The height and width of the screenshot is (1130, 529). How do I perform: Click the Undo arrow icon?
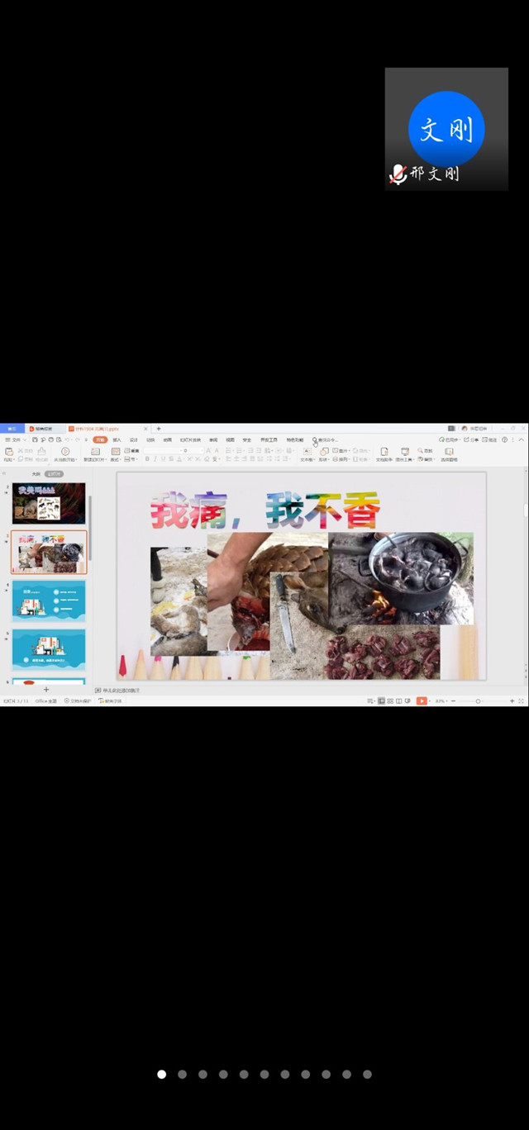click(67, 439)
